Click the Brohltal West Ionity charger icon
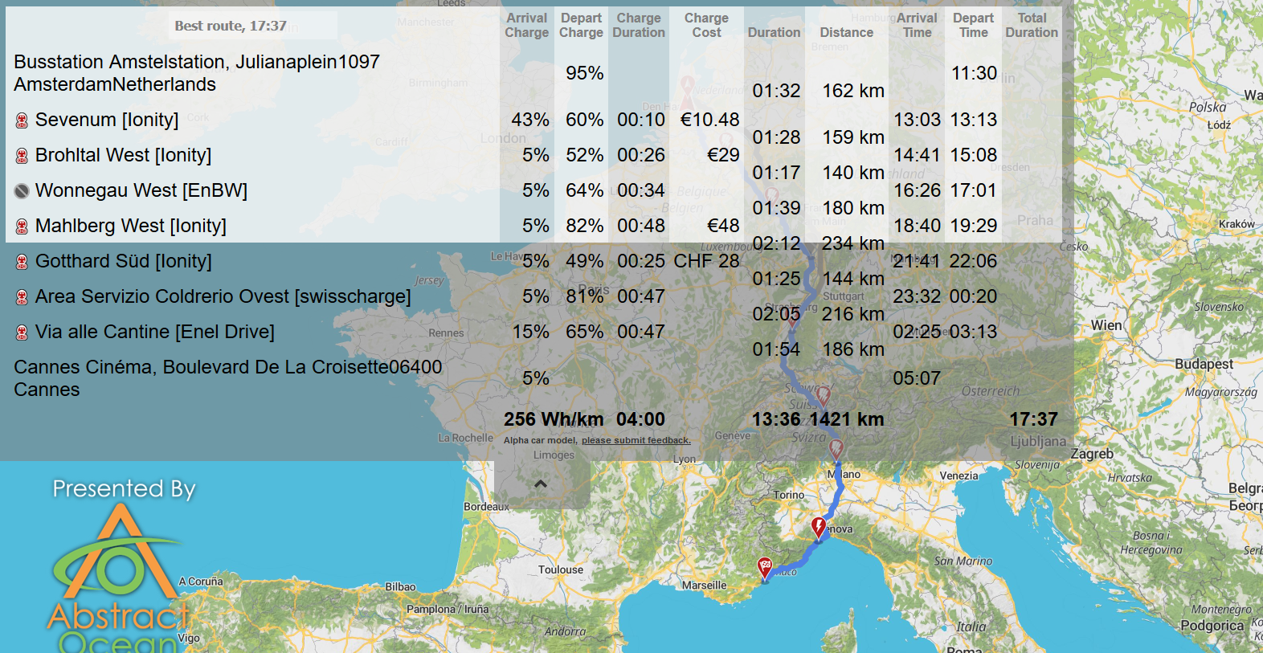 click(22, 156)
